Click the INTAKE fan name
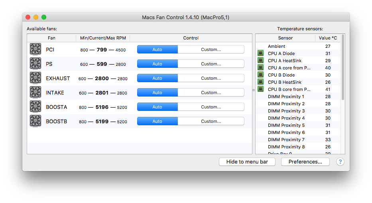Viewport: 372px width, 203px height. [55, 93]
